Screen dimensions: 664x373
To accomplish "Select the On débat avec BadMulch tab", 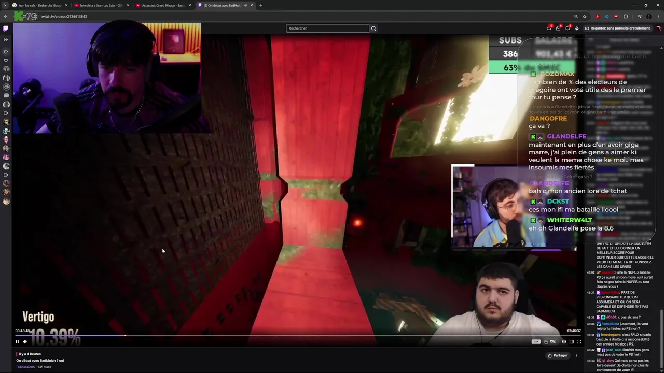I will coord(225,5).
